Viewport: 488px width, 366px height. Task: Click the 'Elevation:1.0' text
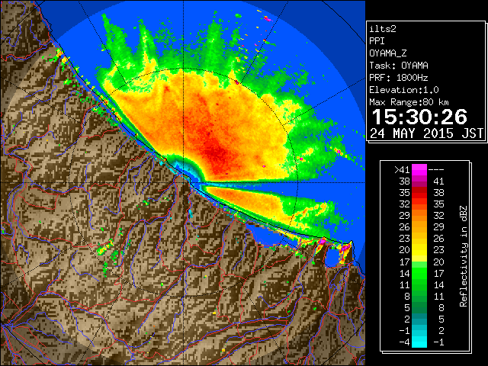pyautogui.click(x=404, y=90)
